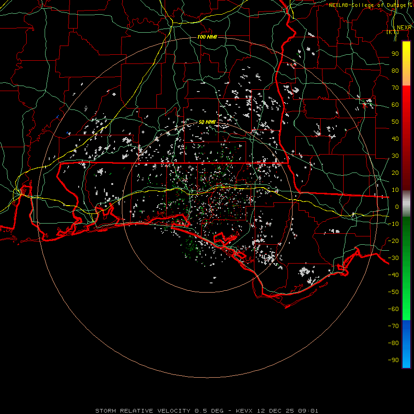Select the -40 knot scale label

click(393, 275)
